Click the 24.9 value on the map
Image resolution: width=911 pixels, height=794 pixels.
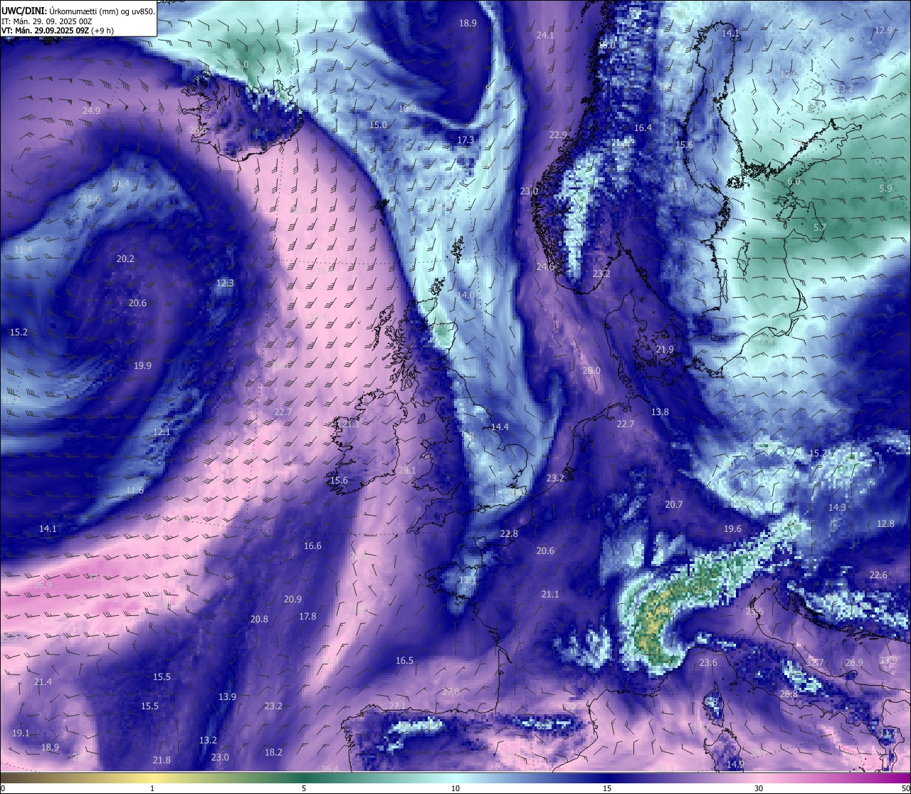pyautogui.click(x=91, y=110)
